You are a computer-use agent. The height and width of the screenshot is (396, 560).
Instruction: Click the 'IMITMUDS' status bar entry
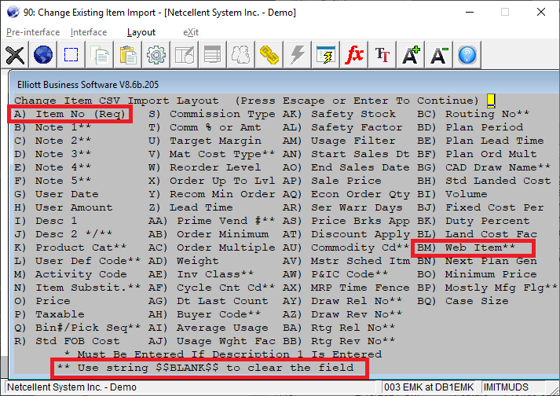[506, 387]
